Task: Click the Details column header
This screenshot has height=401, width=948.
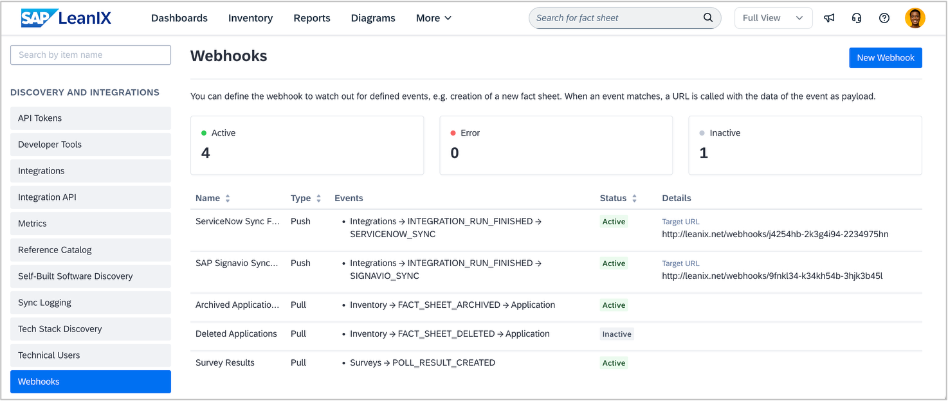Action: coord(677,198)
